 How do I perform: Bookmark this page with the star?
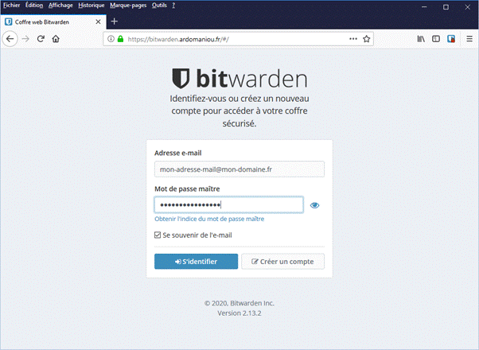[367, 39]
